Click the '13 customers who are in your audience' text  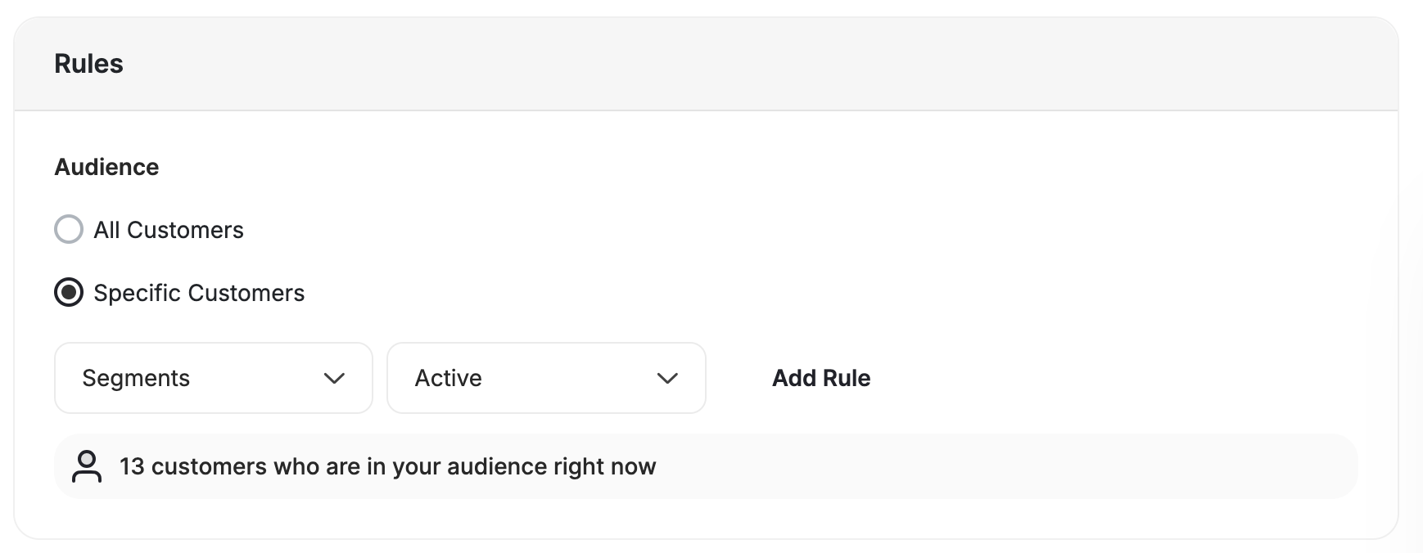388,466
